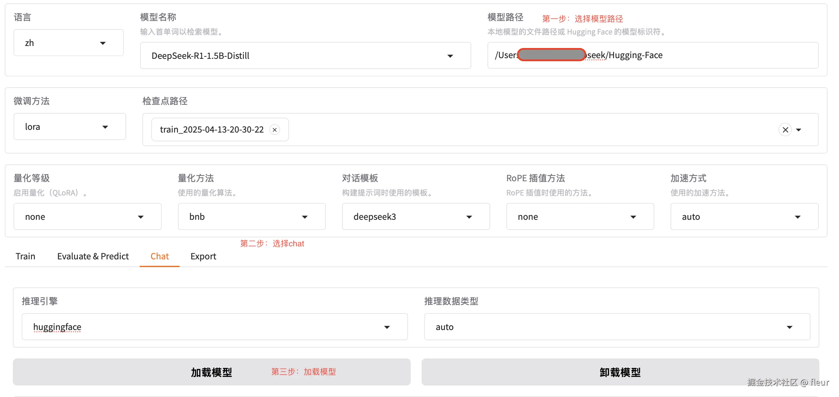Expand the checkpoint path dropdown arrow
Screen dimensions: 839x397
pyautogui.click(x=799, y=130)
